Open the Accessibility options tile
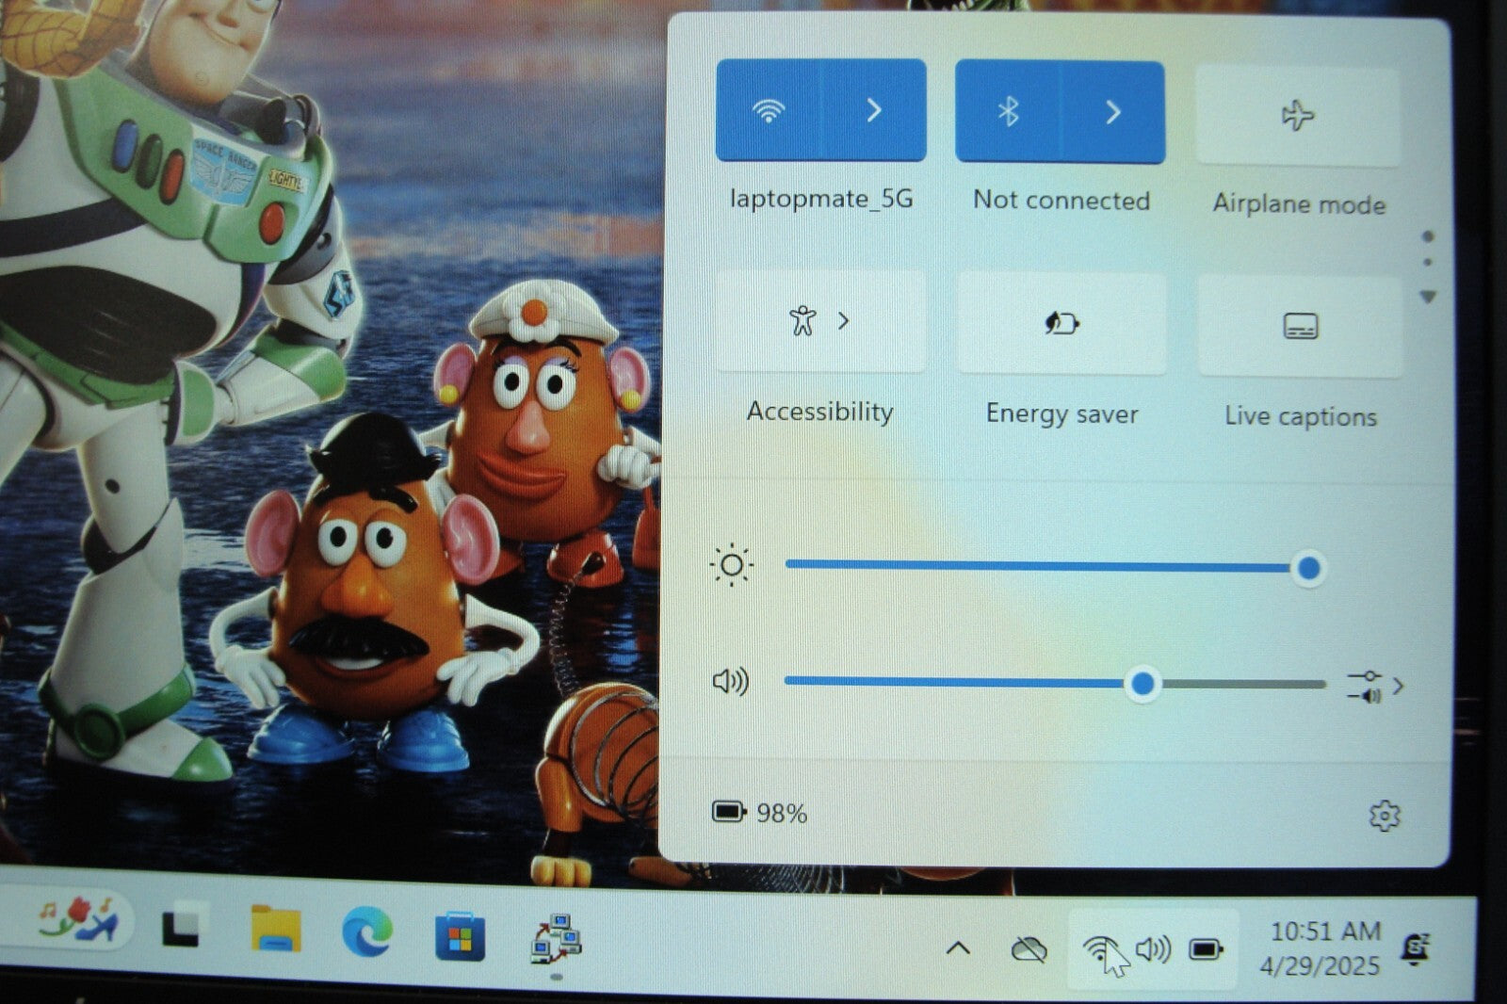Image resolution: width=1507 pixels, height=1004 pixels. point(819,322)
